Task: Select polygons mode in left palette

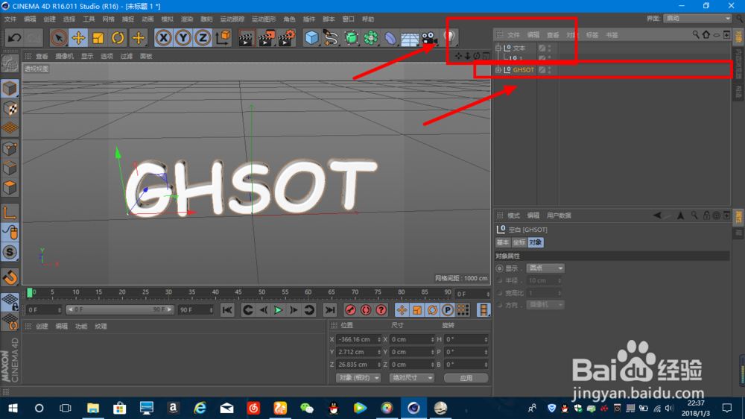Action: 10,188
